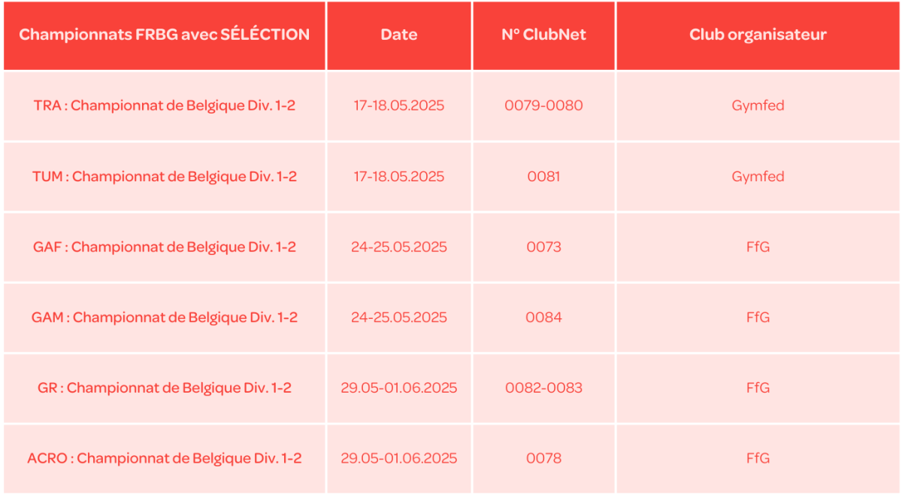Select the GR Championnat de Belgique entry

(x=165, y=388)
